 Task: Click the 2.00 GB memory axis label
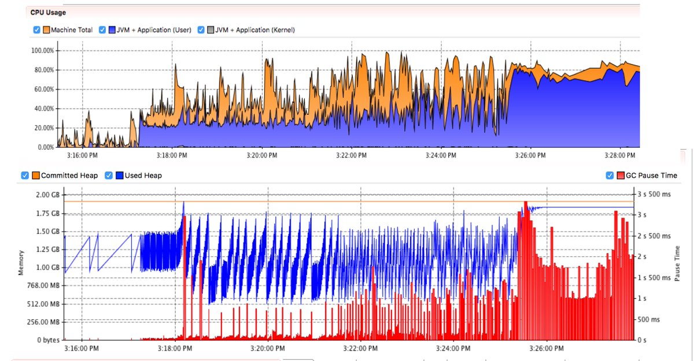48,195
